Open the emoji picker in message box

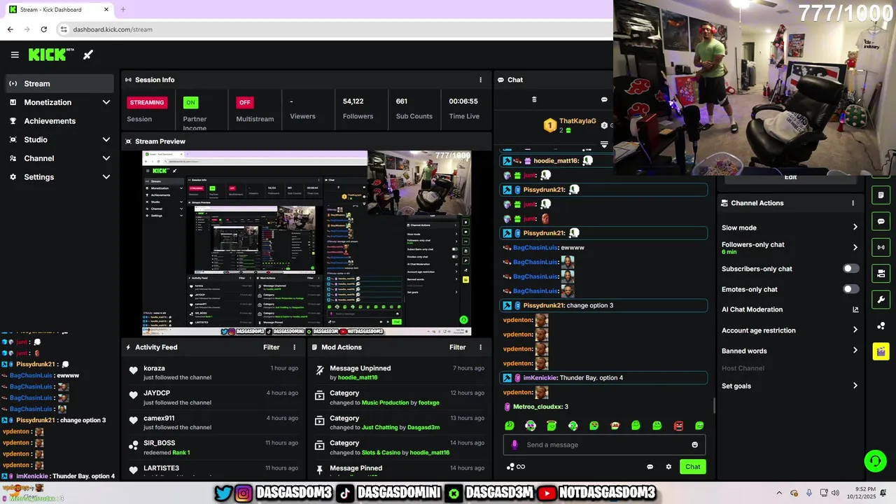pos(694,444)
